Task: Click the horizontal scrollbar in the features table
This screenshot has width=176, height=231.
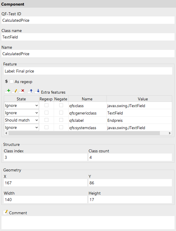Action: click(x=84, y=133)
